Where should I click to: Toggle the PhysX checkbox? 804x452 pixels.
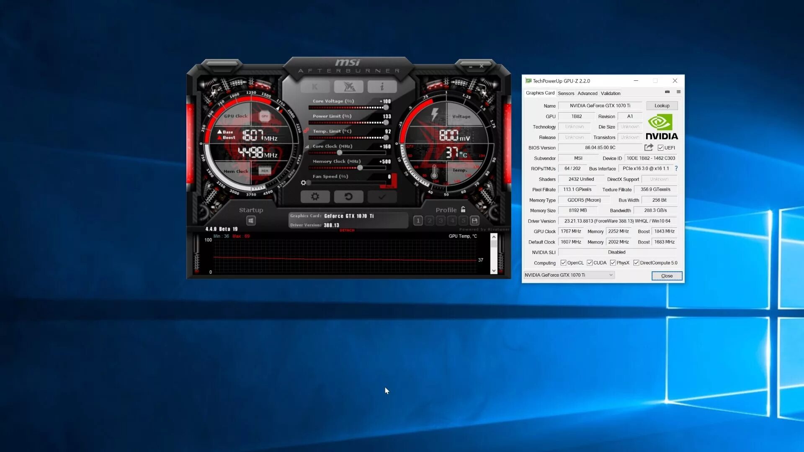(613, 263)
